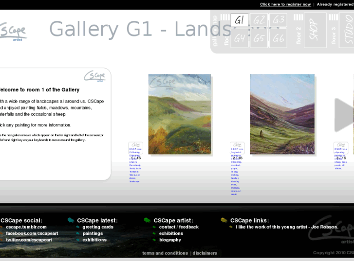Click the CSCape artist green bubble icon
Screen dimensions: 354x265
147,220
